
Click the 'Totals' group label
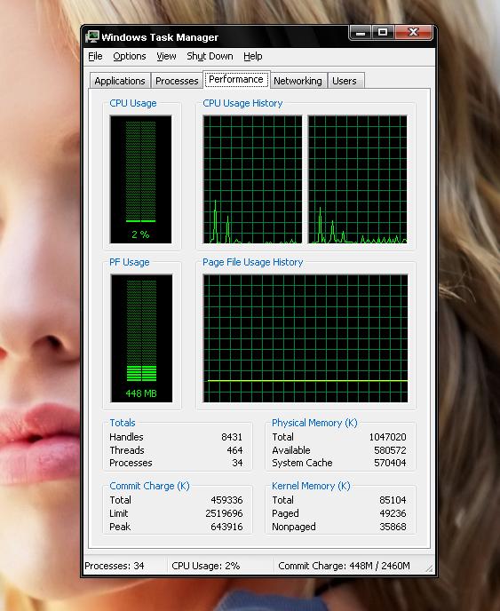pos(123,423)
